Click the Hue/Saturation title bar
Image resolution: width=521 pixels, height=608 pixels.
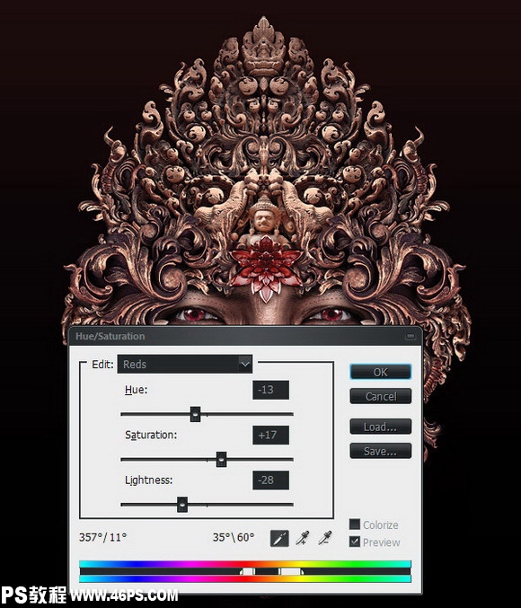(245, 336)
